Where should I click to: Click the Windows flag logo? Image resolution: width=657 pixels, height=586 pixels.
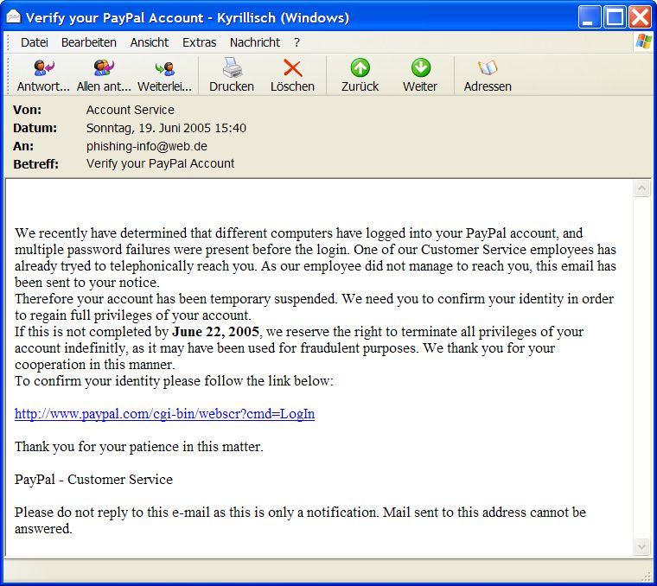tap(643, 41)
